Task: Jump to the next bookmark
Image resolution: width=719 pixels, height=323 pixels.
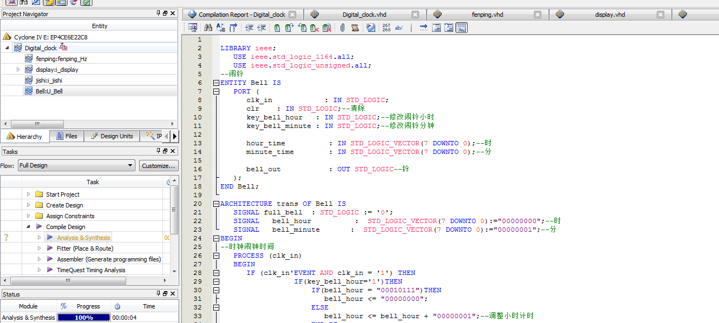Action: pos(290,28)
